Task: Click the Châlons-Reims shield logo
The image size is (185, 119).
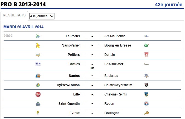Action: [146, 94]
